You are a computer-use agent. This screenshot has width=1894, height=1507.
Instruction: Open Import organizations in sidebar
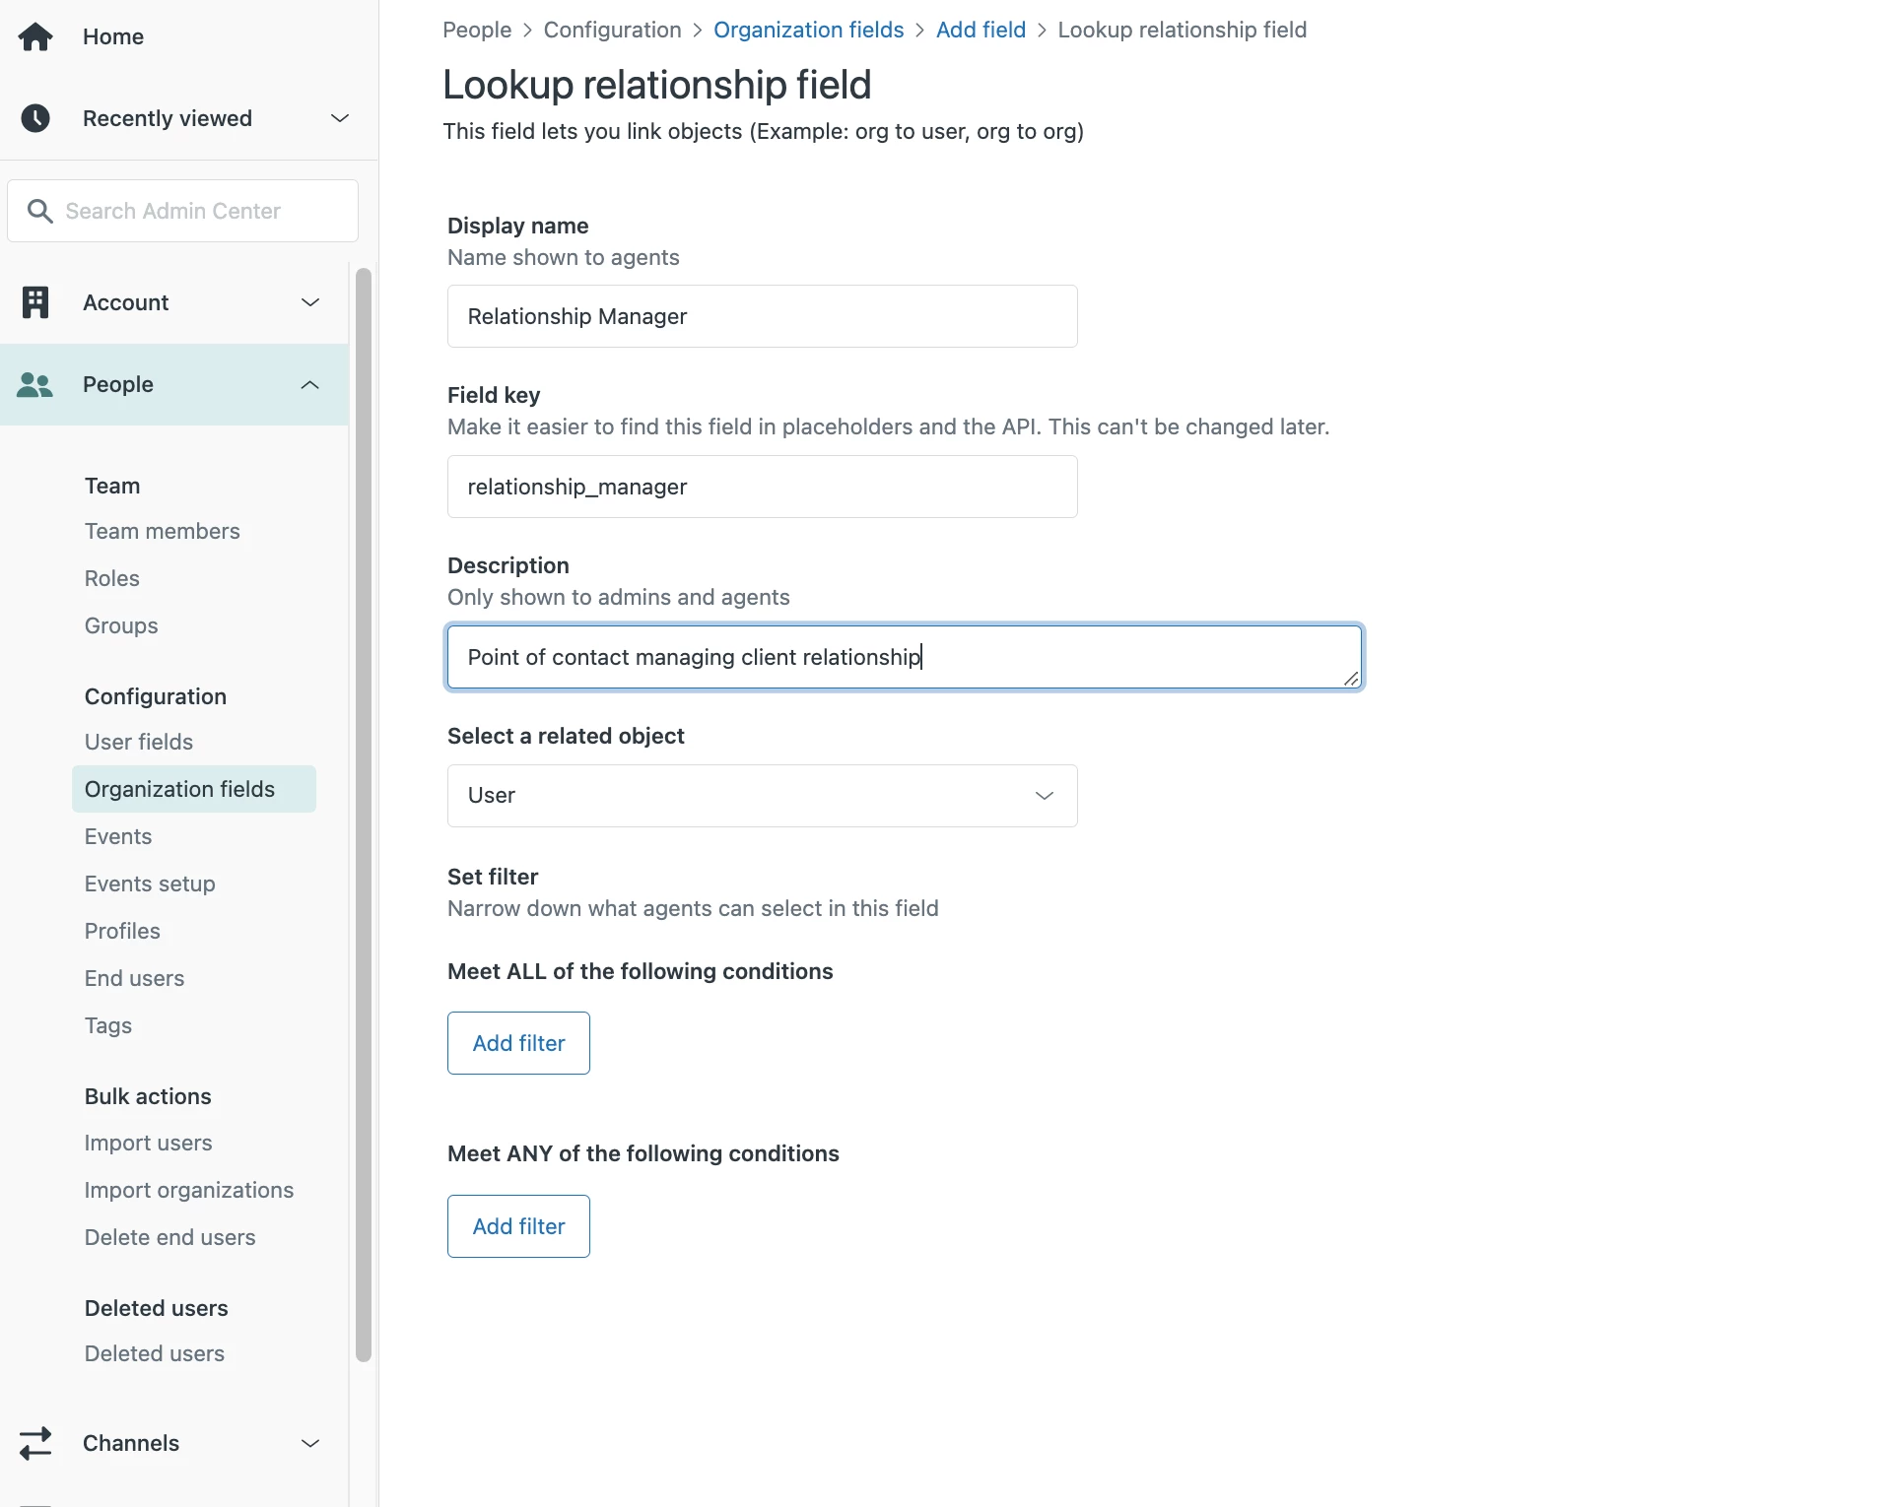tap(189, 1190)
